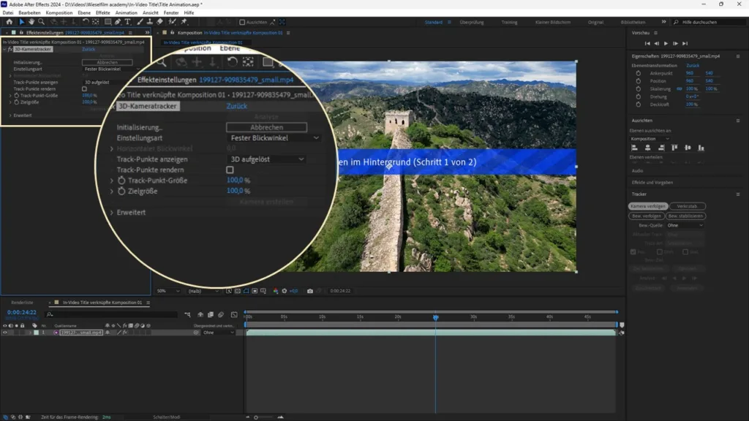Align layers to horizontal center
749x421 pixels.
(648, 148)
